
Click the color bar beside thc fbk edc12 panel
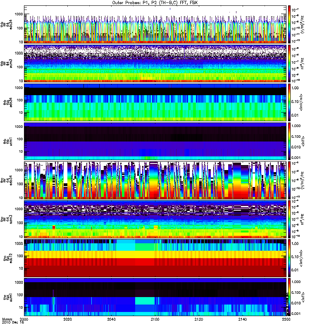pos(289,258)
